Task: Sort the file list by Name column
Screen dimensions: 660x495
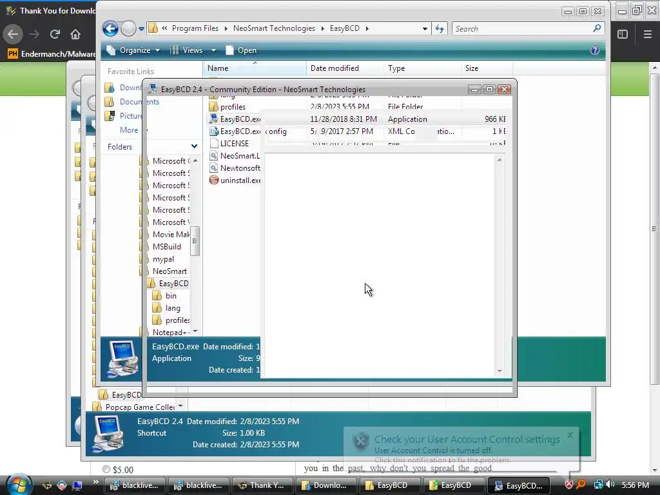Action: pos(255,68)
